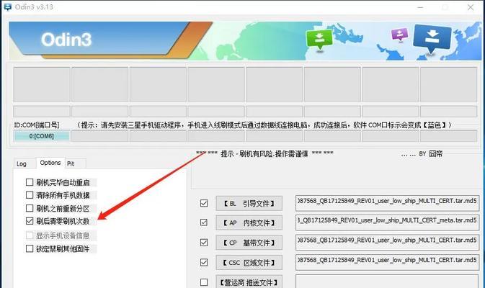The image size is (485, 288).
Task: Click the 提示 - 刷机有风险 warning text
Action: coord(264,153)
